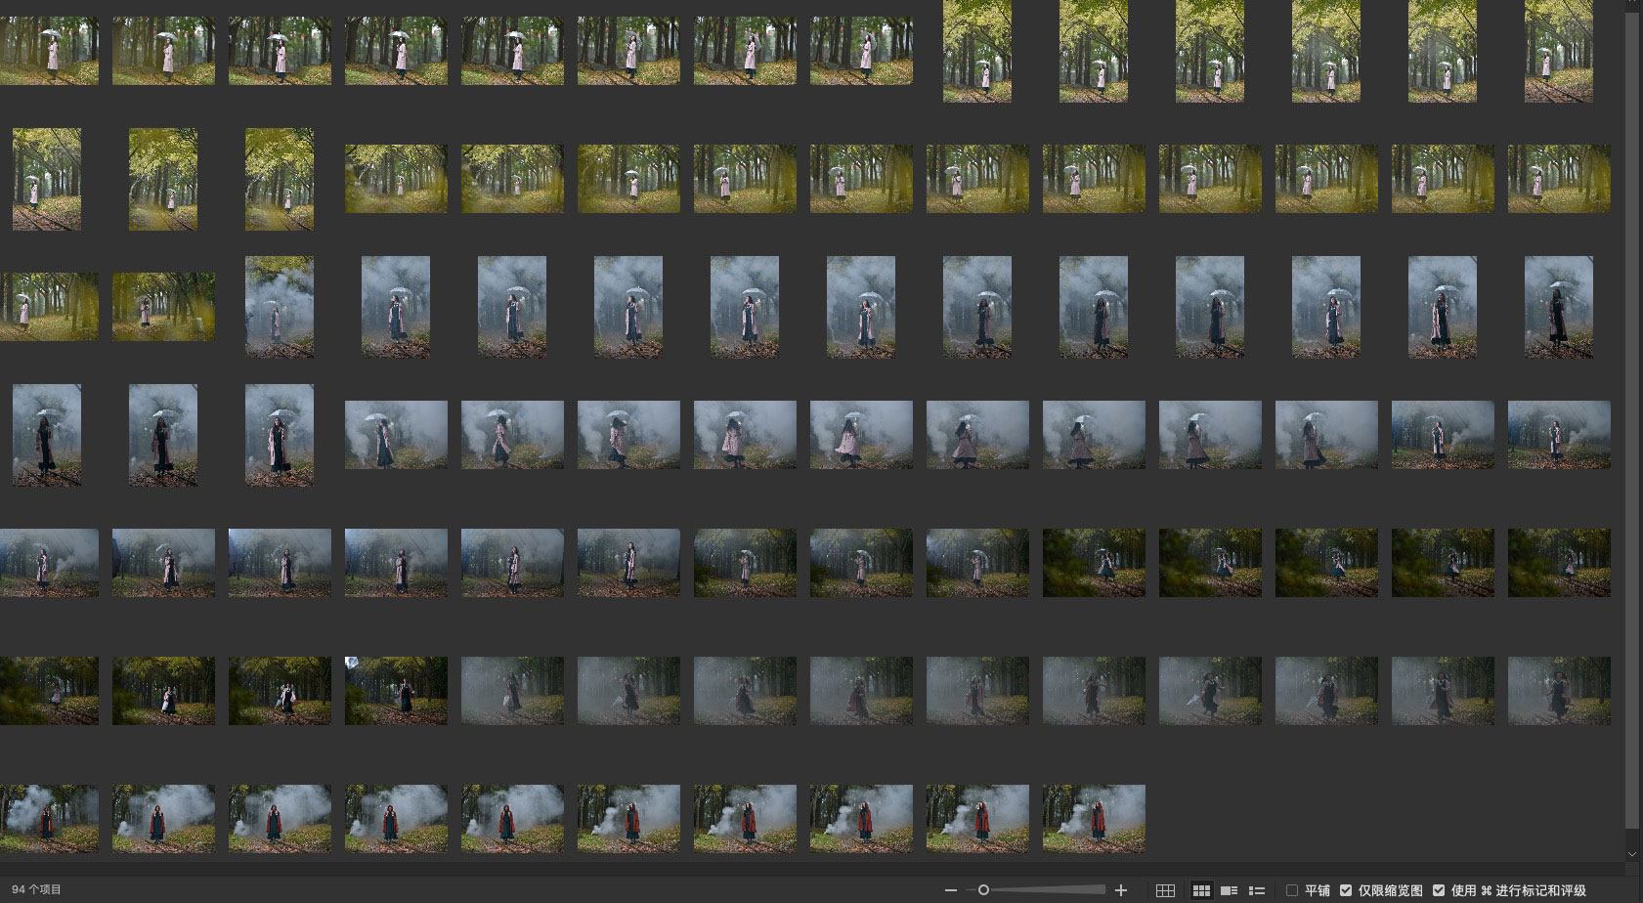1643x903 pixels.
Task: Select the first thumbnail in the fifth row
Action: tap(47, 563)
